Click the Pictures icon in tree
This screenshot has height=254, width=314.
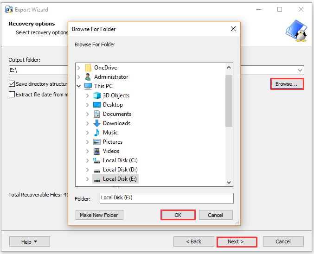(x=97, y=142)
